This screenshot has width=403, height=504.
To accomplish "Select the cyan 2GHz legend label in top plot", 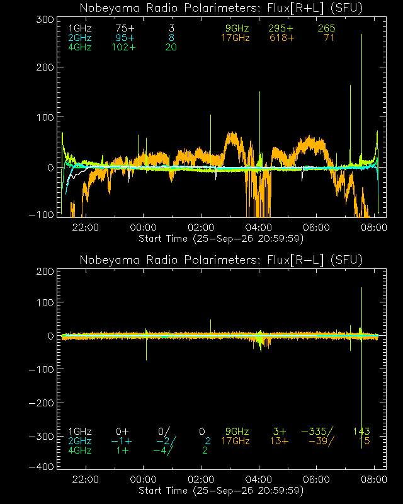I will click(x=80, y=38).
